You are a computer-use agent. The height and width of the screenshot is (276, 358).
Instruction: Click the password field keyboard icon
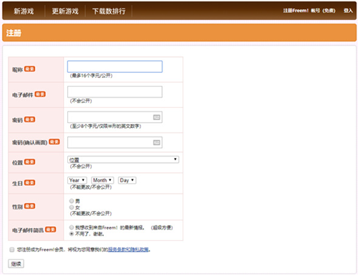click(x=157, y=117)
